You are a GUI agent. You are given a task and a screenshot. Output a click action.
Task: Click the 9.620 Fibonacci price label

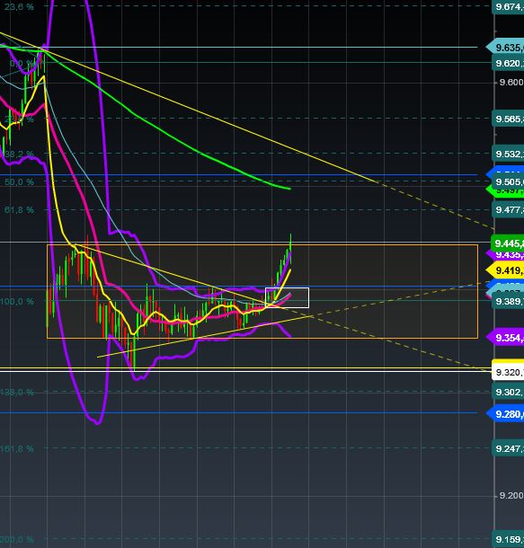pos(508,63)
